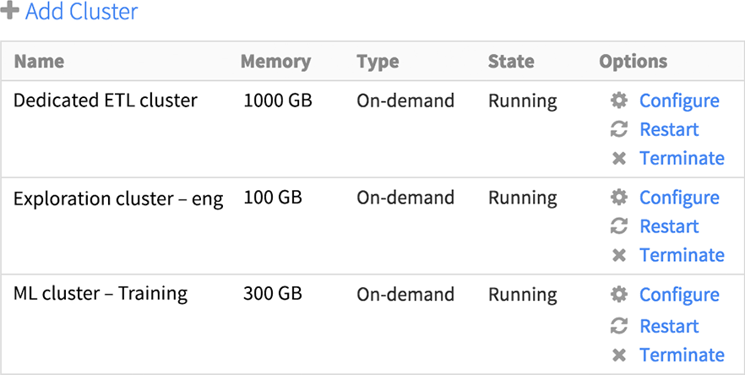
Task: Click restart icon for Exploration cluster
Action: (619, 226)
